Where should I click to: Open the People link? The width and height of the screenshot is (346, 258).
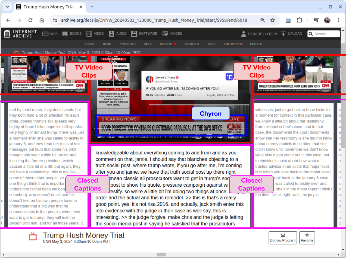point(256,44)
